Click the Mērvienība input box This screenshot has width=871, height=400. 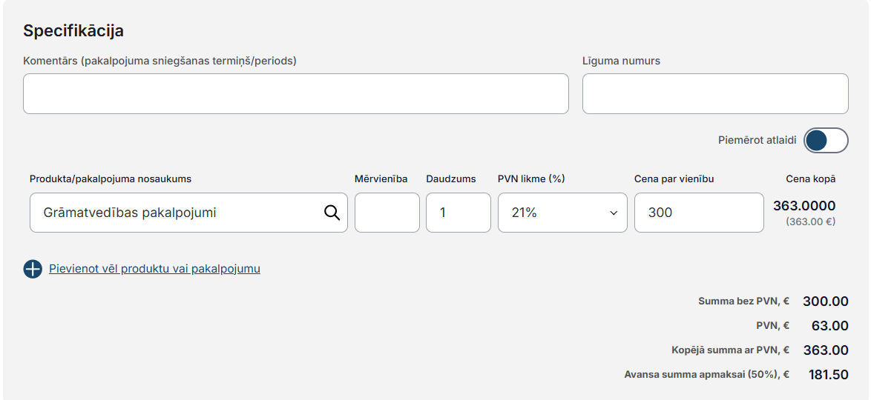coord(387,213)
